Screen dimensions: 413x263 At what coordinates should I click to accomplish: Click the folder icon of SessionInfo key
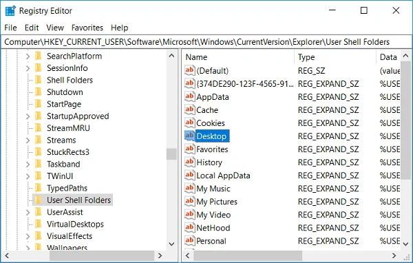39,68
